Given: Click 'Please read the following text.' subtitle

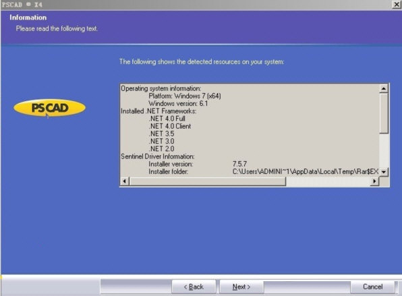Looking at the screenshot, I should (57, 28).
